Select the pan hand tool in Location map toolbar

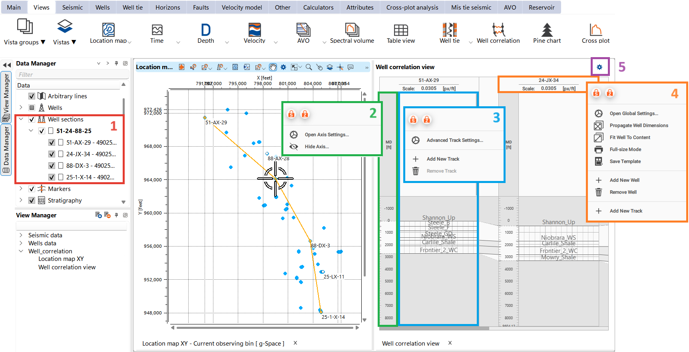273,67
